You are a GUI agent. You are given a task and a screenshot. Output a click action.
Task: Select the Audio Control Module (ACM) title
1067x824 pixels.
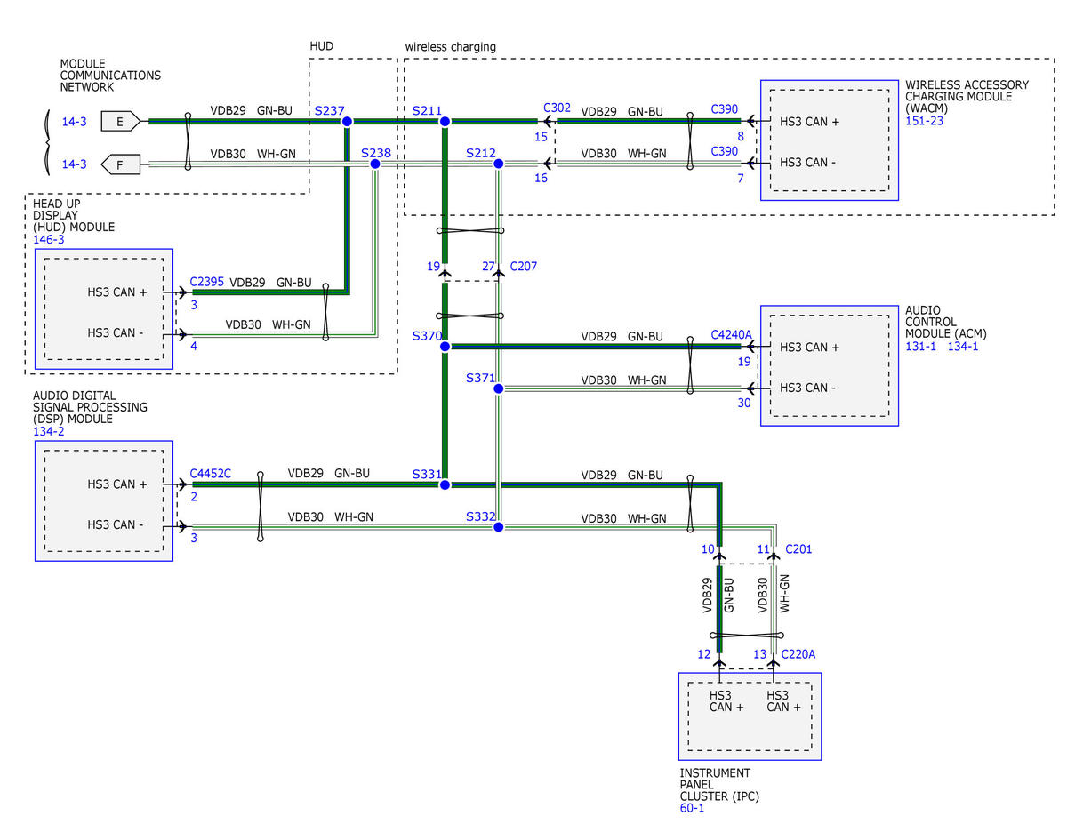(946, 322)
